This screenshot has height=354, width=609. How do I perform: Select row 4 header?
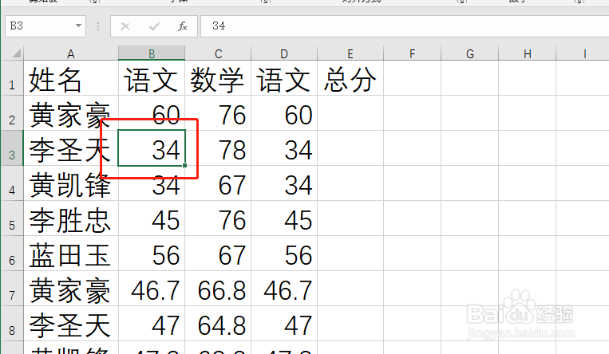pos(12,183)
